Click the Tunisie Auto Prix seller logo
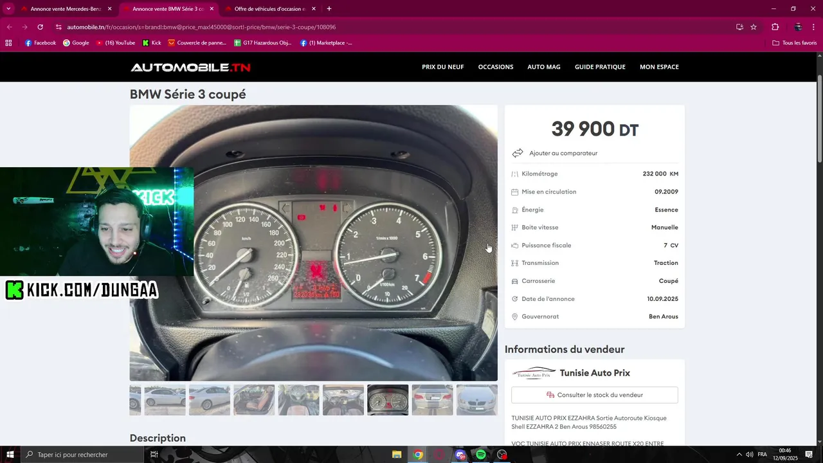 533,373
